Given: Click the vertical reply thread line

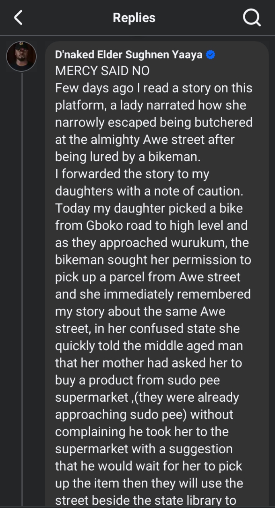Looking at the screenshot, I should tap(22, 282).
